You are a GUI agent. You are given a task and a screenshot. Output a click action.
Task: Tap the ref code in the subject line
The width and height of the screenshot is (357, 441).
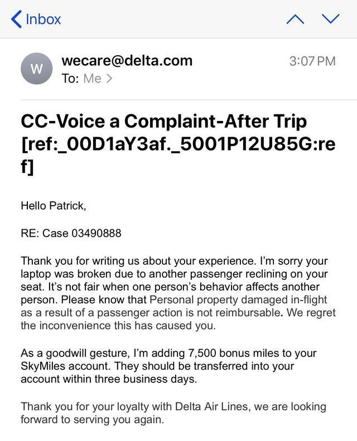pos(178,144)
